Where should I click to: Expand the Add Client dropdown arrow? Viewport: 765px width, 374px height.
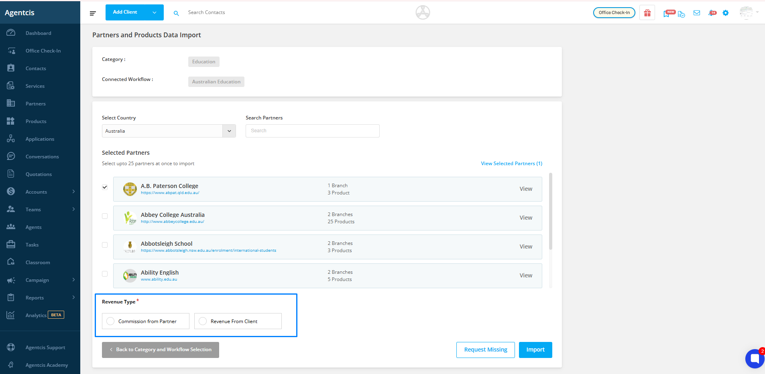click(155, 12)
